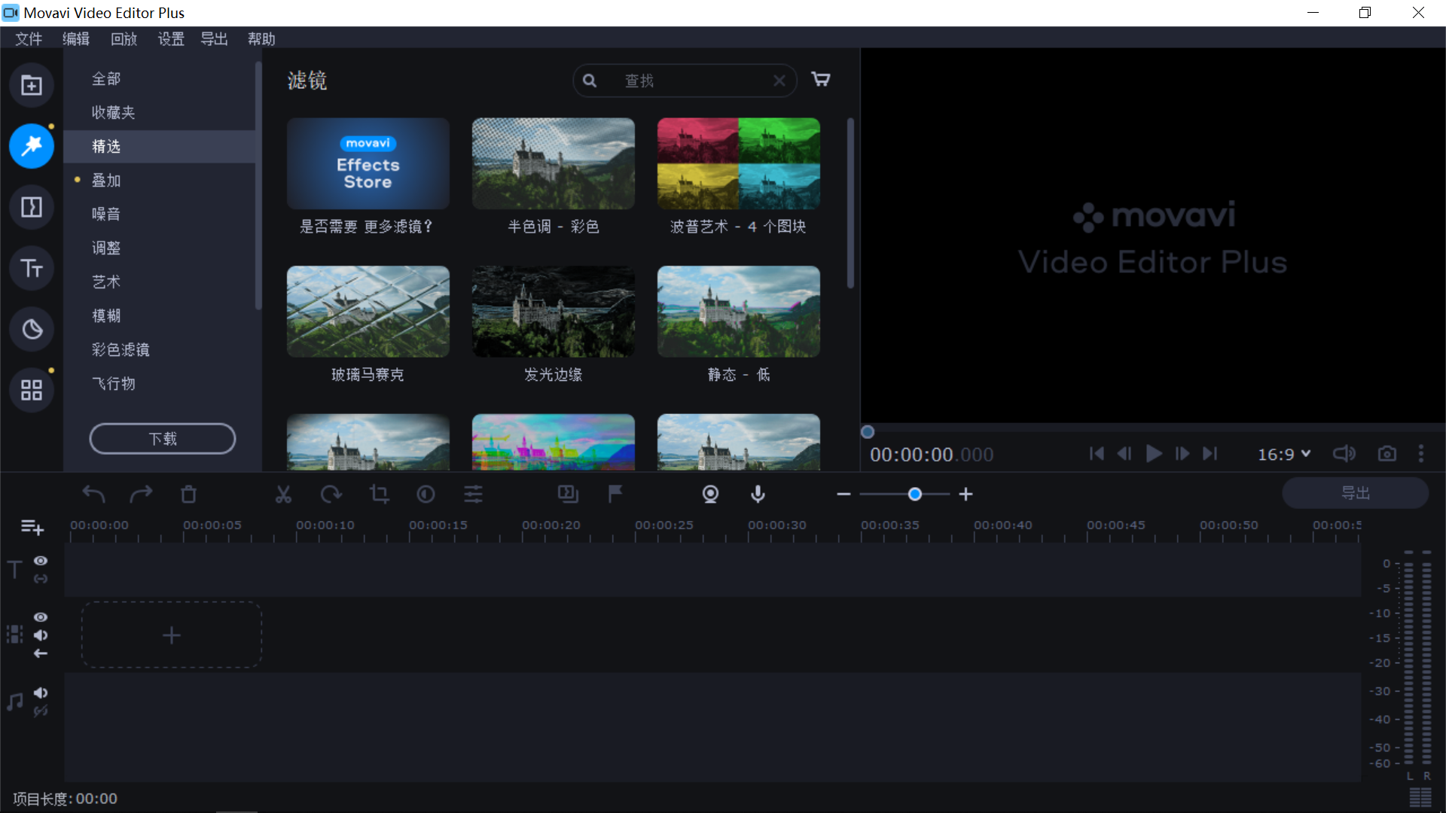Open the player more options dots
This screenshot has height=813, width=1446.
(1421, 453)
